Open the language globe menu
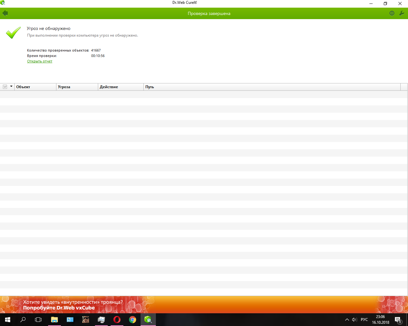This screenshot has height=326, width=408. (392, 13)
